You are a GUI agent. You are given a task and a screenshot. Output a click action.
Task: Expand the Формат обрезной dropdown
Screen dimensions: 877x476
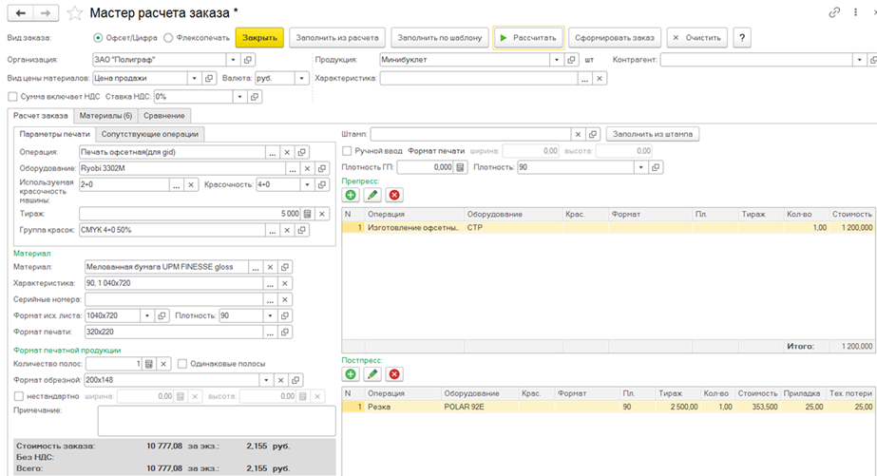(x=255, y=379)
